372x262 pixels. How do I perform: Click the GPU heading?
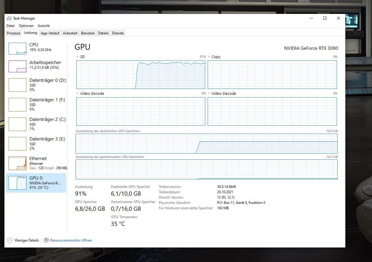coord(82,47)
